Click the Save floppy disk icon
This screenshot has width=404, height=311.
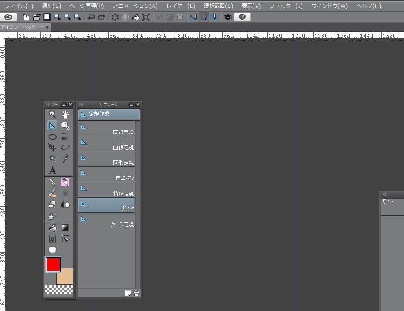tap(47, 17)
